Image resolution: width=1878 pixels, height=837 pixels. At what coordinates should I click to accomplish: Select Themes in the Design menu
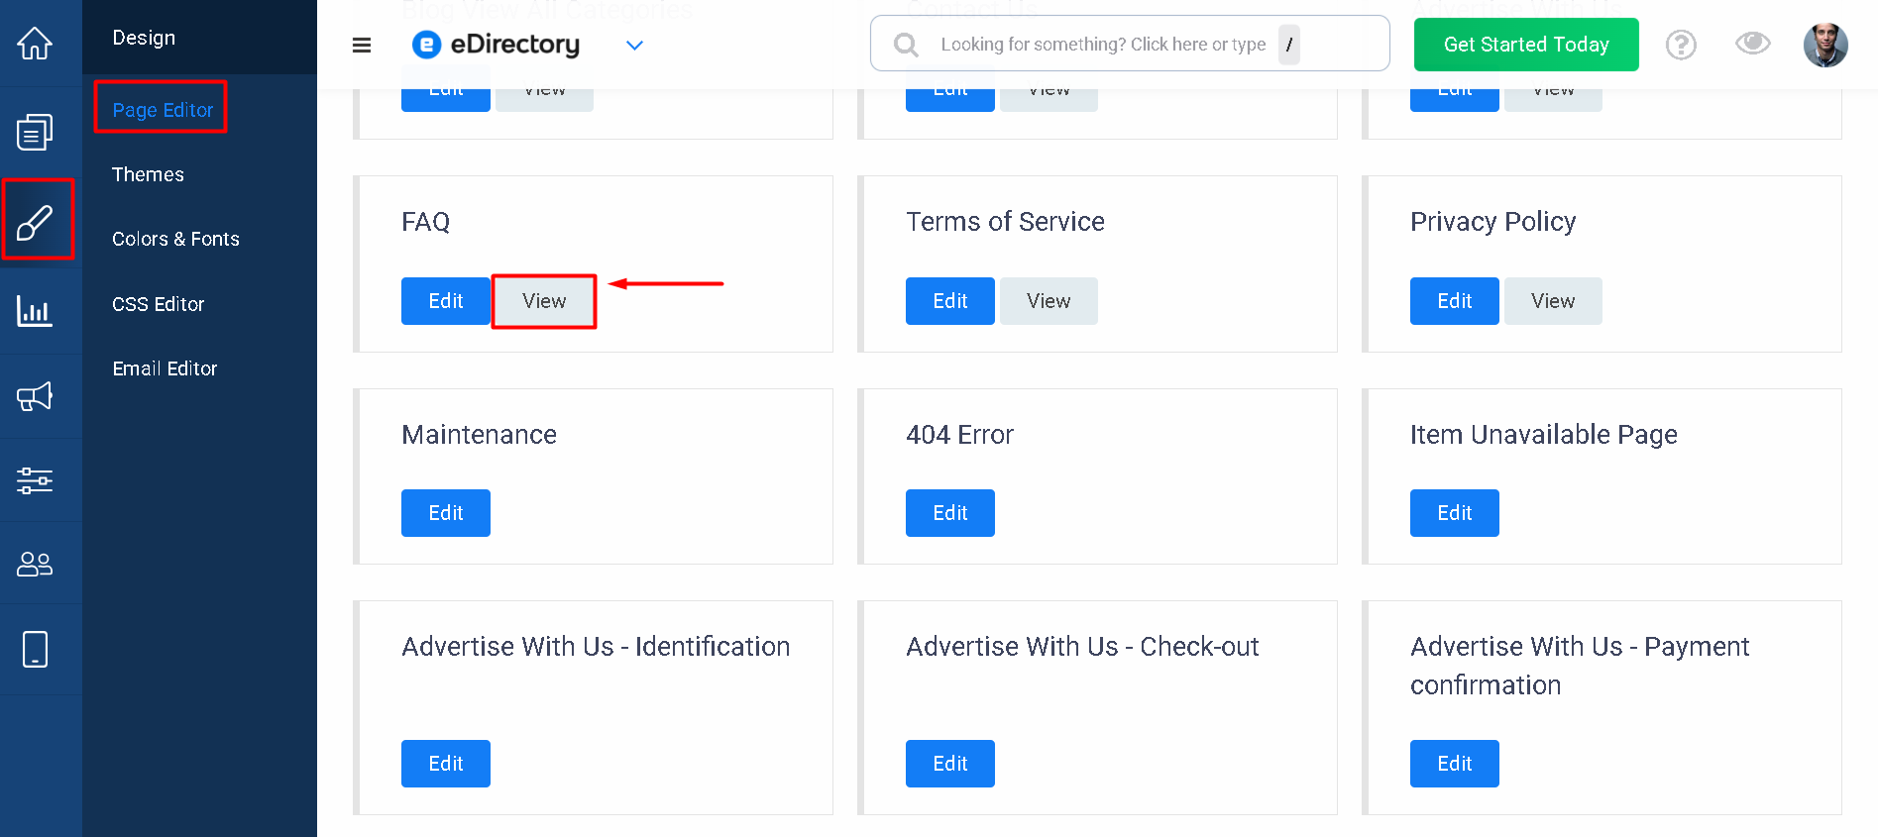(x=148, y=174)
